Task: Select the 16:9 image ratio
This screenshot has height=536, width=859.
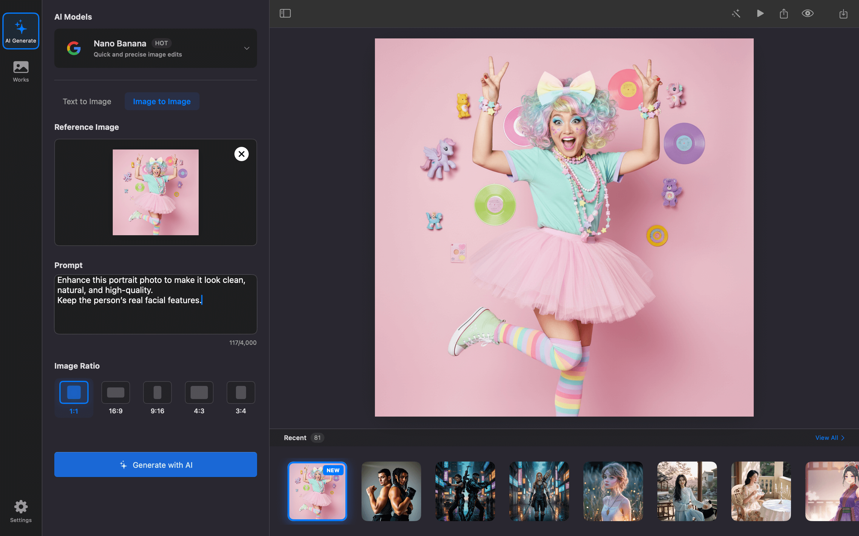Action: (115, 397)
